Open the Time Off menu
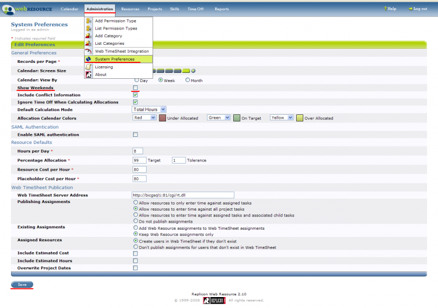 click(195, 9)
